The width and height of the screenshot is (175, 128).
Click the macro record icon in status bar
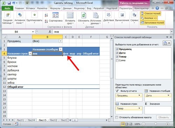click(x=16, y=124)
